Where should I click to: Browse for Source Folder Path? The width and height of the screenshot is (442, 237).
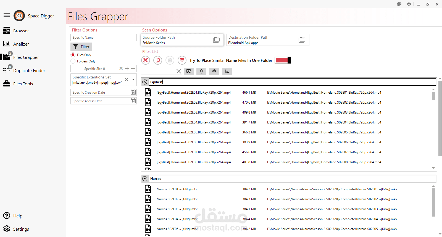click(216, 40)
